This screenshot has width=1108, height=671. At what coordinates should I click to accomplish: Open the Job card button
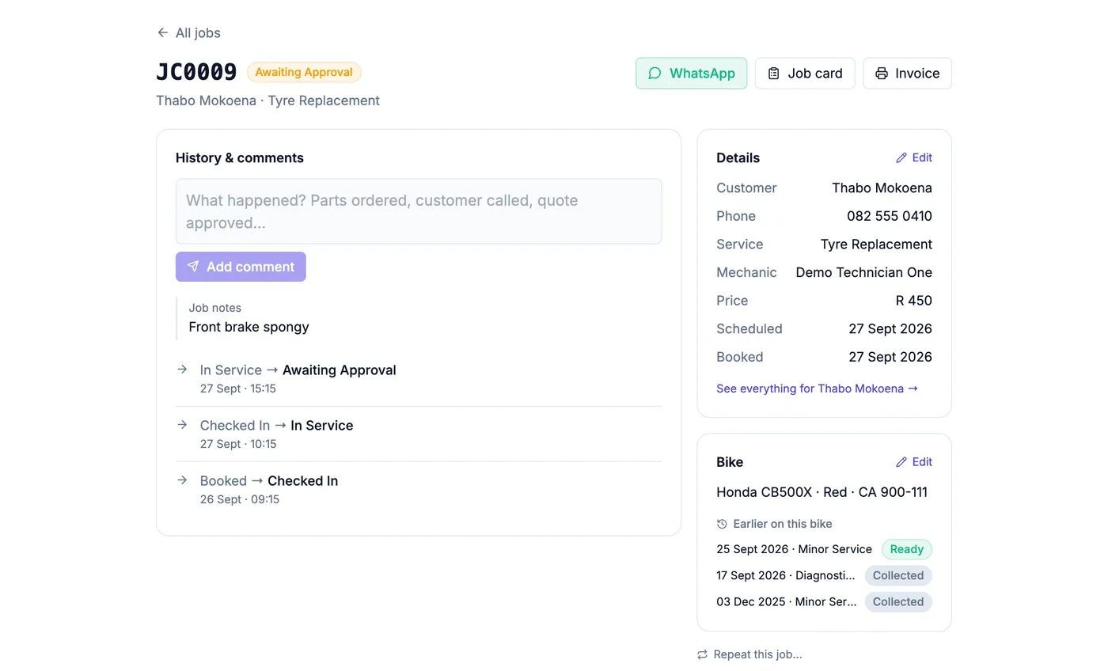click(805, 73)
